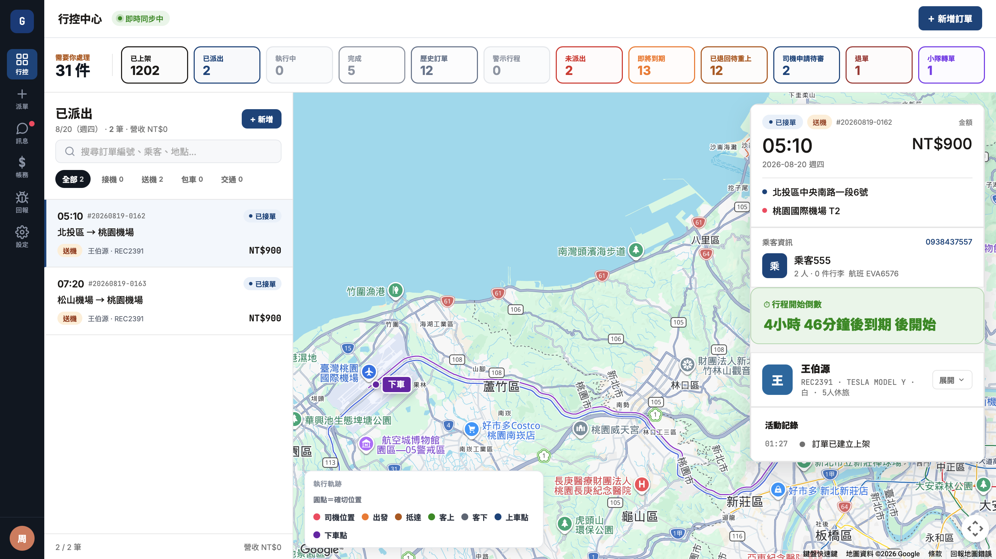Click the Costco 桃園南崁店 map marker
The image size is (996, 559).
[472, 429]
